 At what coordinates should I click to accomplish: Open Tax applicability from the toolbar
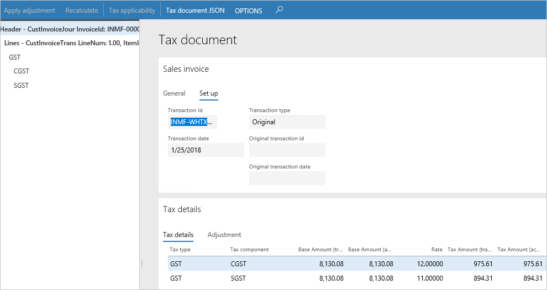[x=132, y=10]
